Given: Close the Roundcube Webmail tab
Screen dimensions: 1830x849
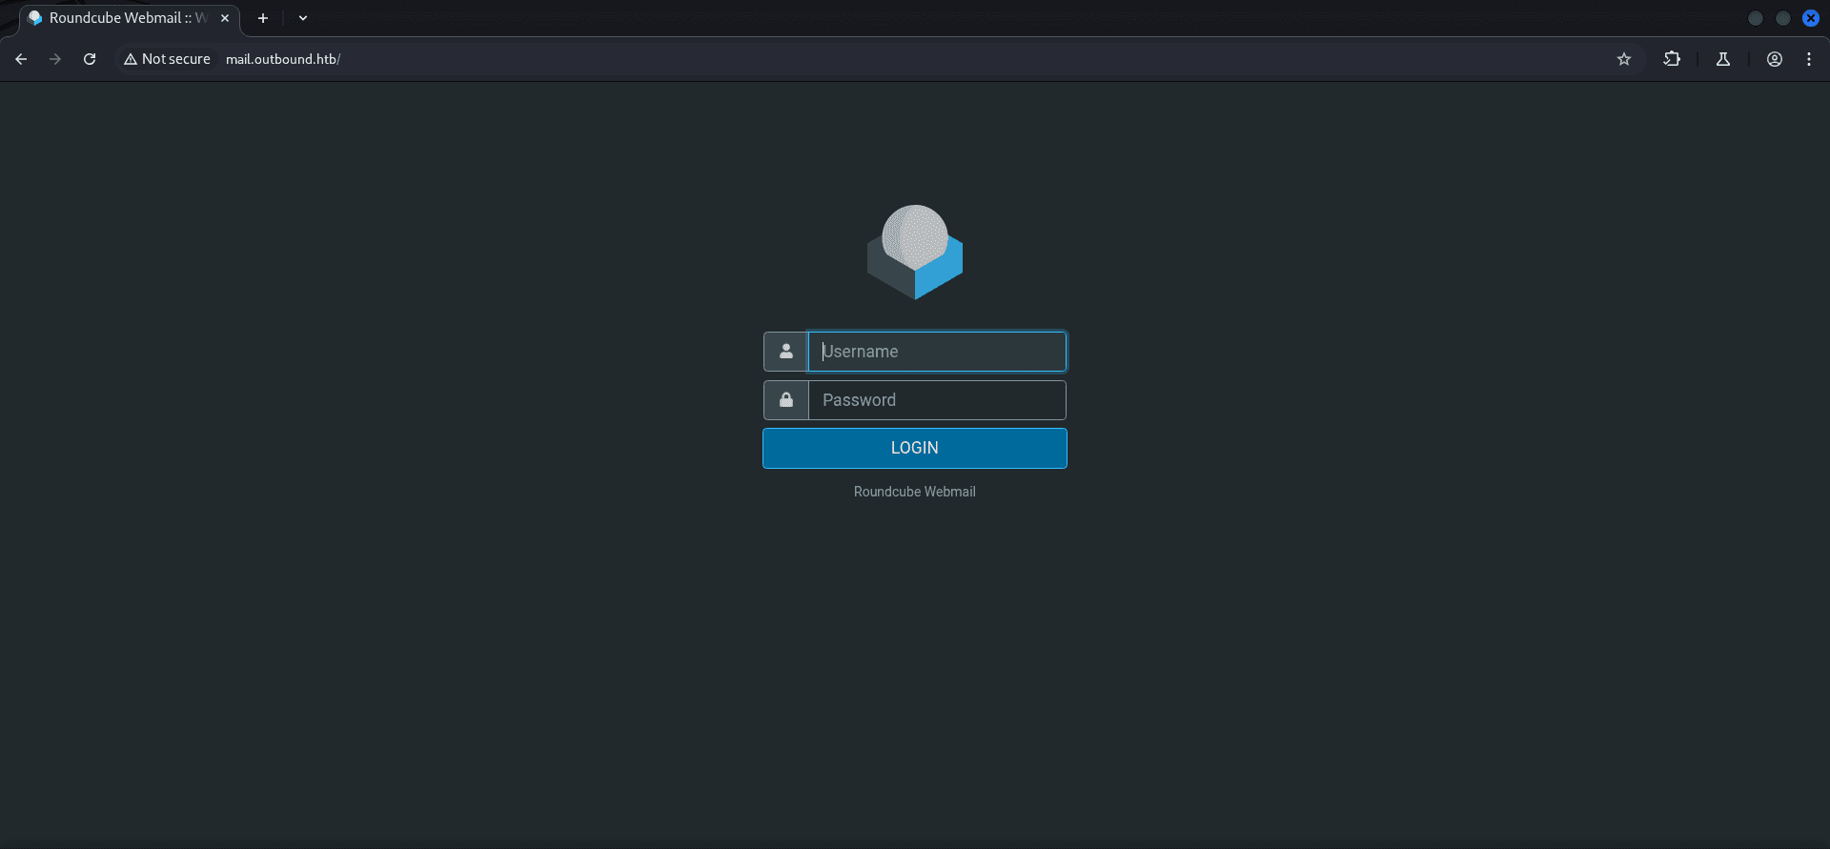Looking at the screenshot, I should (225, 18).
